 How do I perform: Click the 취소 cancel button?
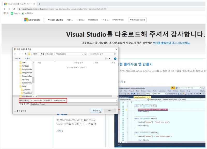coord(110,111)
